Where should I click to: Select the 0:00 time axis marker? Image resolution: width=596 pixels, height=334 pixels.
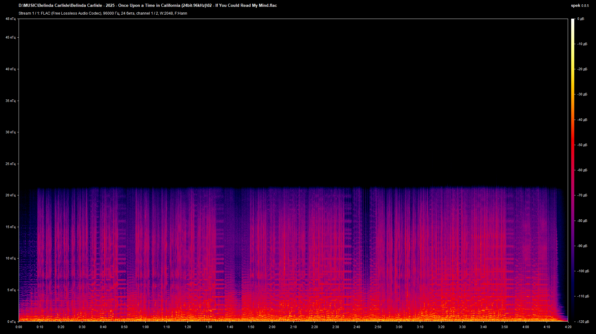pyautogui.click(x=19, y=327)
